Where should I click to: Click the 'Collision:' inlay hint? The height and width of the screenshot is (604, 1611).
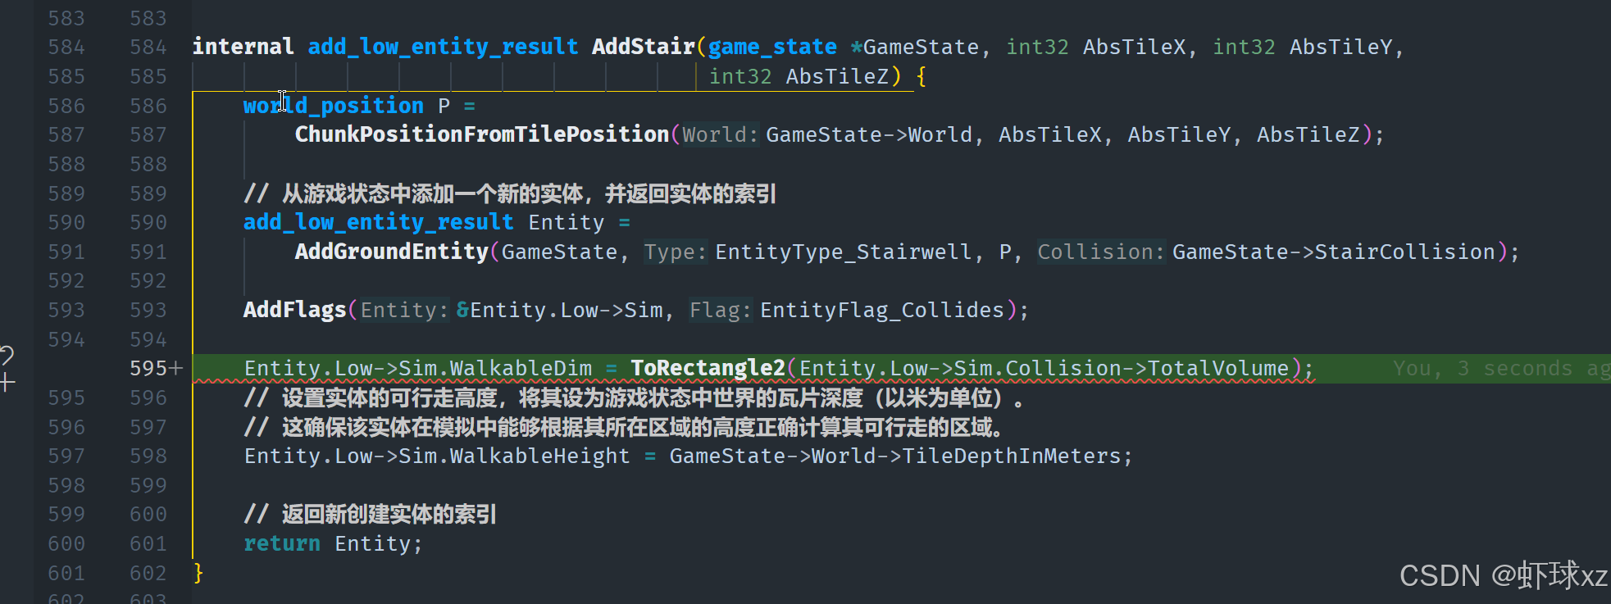(1101, 252)
